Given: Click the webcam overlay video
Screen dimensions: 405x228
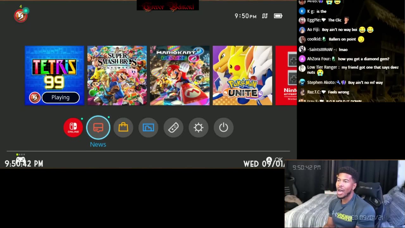Looking at the screenshot, I should click(345, 194).
